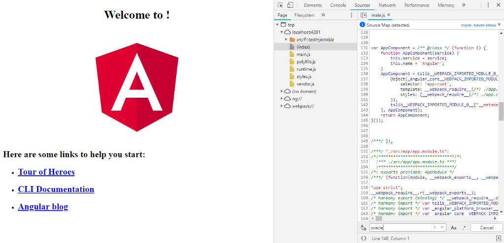Click the Angular logo image
Screen dimensions: 504x243
[x=137, y=87]
